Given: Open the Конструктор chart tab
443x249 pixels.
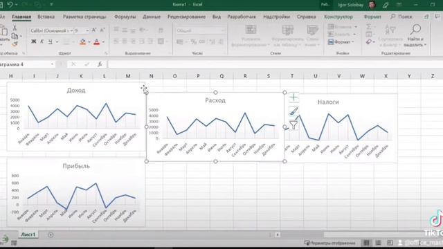Looking at the screenshot, I should pos(338,17).
